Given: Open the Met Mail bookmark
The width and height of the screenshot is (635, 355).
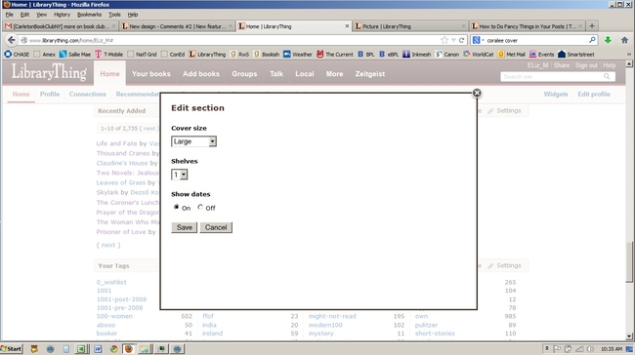Looking at the screenshot, I should tap(512, 55).
